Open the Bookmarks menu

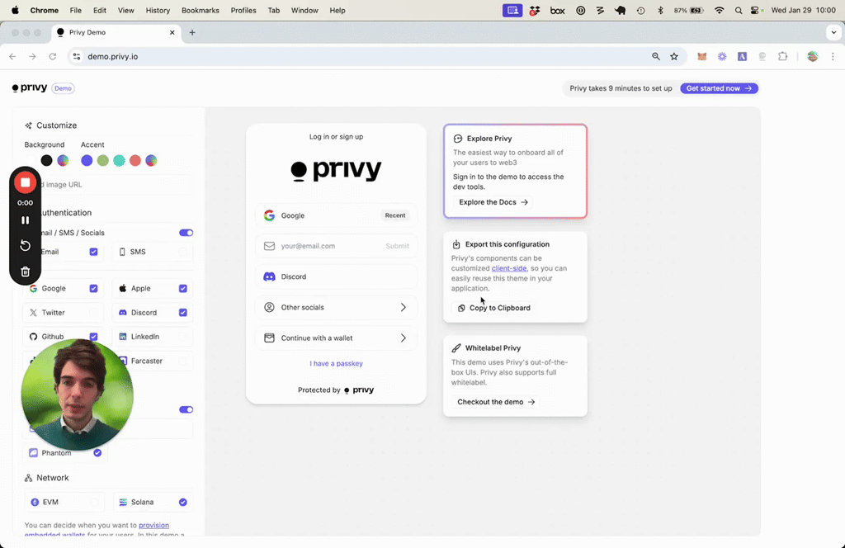200,10
